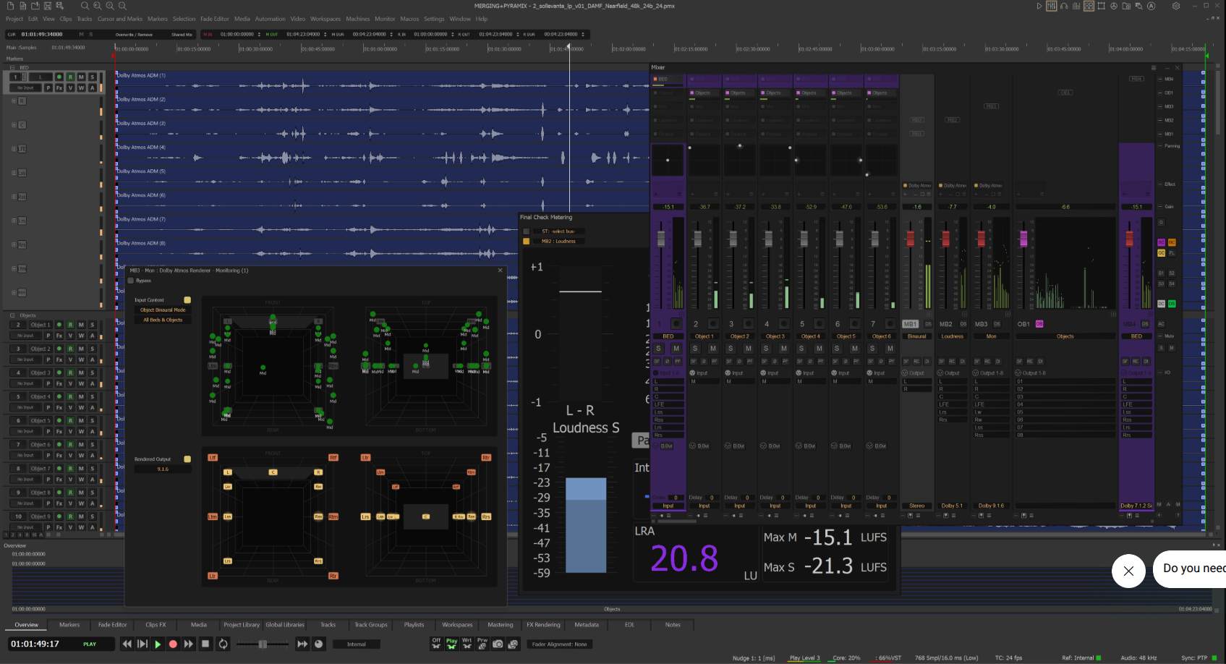Click the round scrub icon in transport bar

coord(318,644)
